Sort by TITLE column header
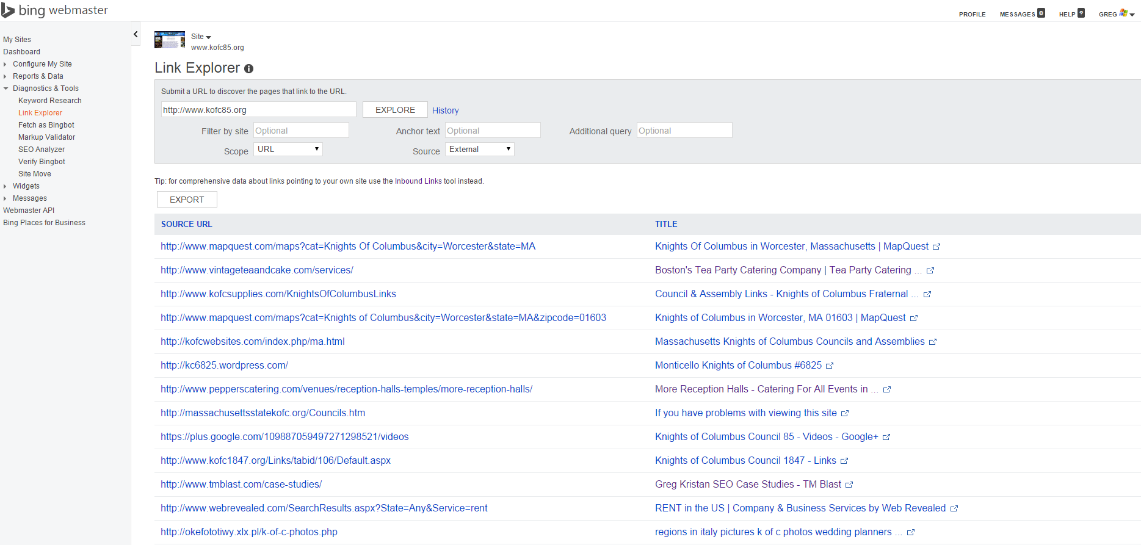The image size is (1141, 545). [x=666, y=224]
